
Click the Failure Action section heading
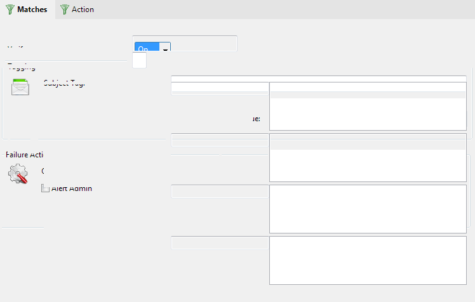24,155
